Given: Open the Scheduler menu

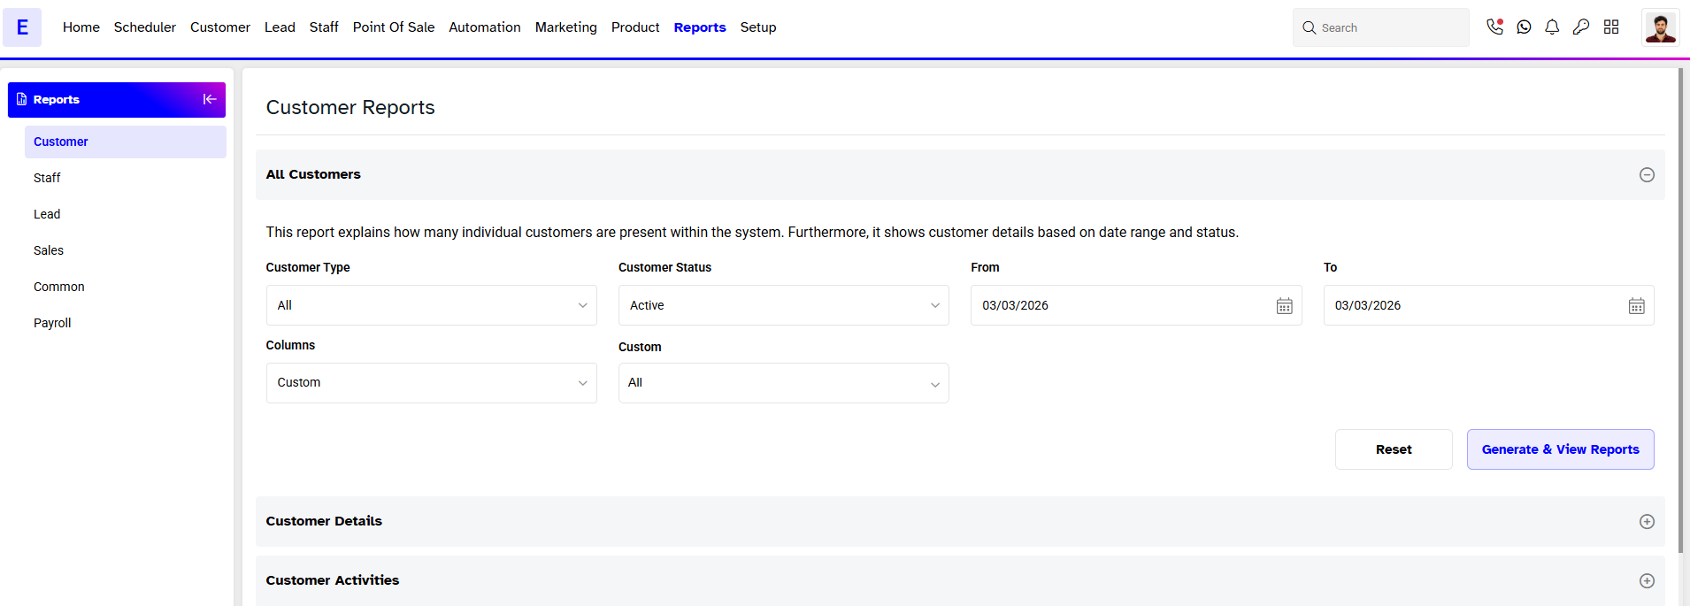Looking at the screenshot, I should (x=145, y=27).
